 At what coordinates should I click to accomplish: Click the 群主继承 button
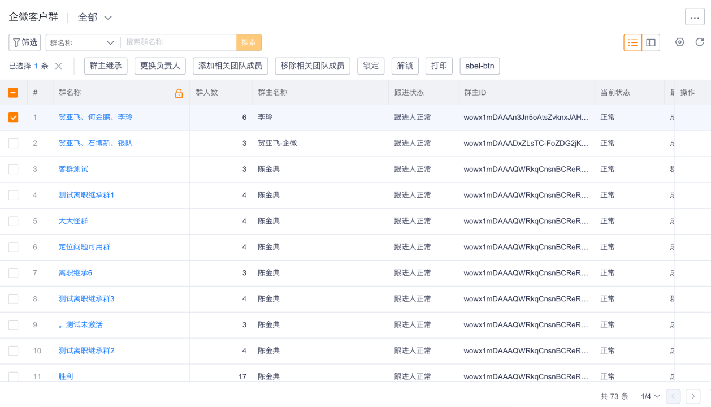pyautogui.click(x=106, y=66)
